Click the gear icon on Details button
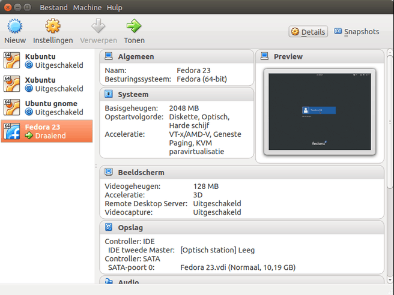 295,32
